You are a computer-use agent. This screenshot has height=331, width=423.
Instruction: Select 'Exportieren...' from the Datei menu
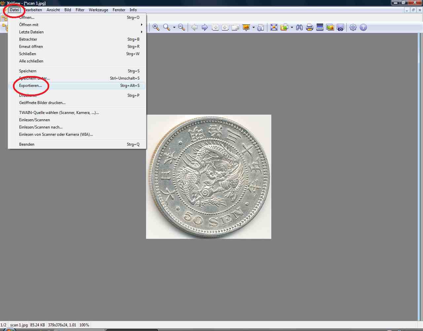point(30,86)
